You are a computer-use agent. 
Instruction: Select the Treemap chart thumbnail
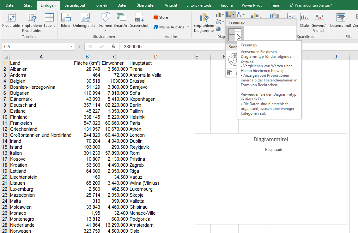click(x=234, y=34)
